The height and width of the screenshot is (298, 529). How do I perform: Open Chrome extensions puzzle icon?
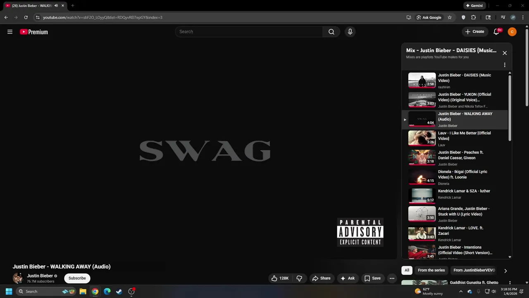click(x=474, y=17)
